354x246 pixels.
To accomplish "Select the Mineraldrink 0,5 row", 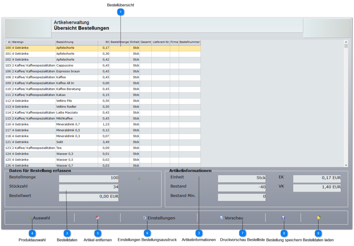I will [102, 130].
